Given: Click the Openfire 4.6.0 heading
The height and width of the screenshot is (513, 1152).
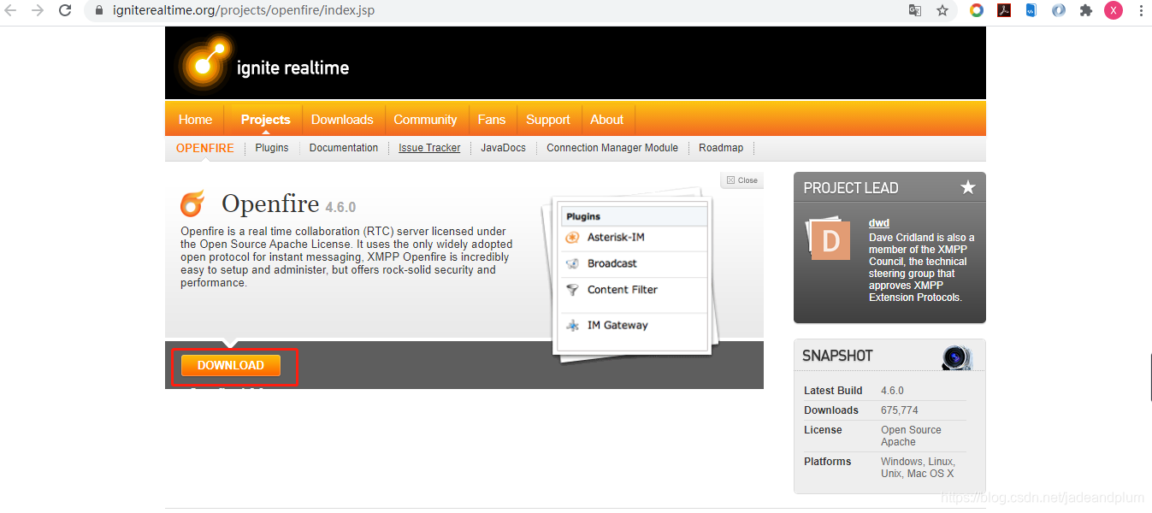Looking at the screenshot, I should pyautogui.click(x=288, y=204).
